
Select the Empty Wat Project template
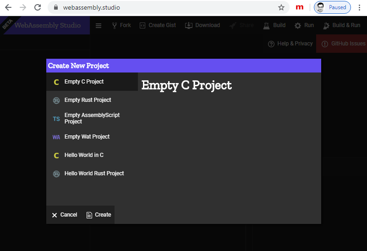click(92, 137)
